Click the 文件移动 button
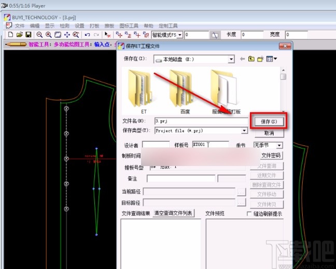 coord(267,194)
